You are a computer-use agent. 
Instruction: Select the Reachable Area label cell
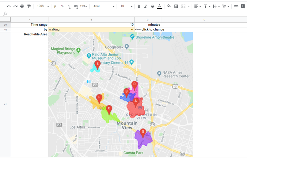[x=29, y=94]
